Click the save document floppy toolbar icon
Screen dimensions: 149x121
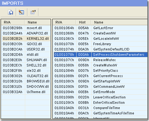pos(10,12)
